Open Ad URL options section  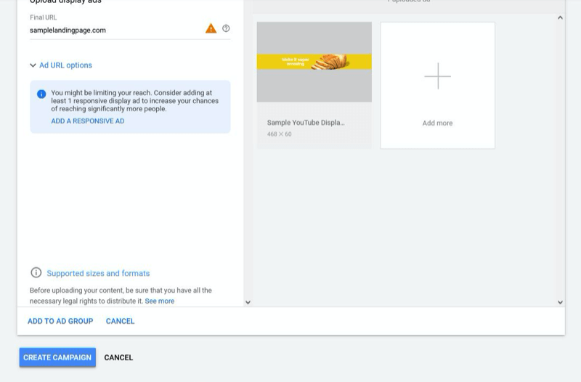pyautogui.click(x=65, y=65)
